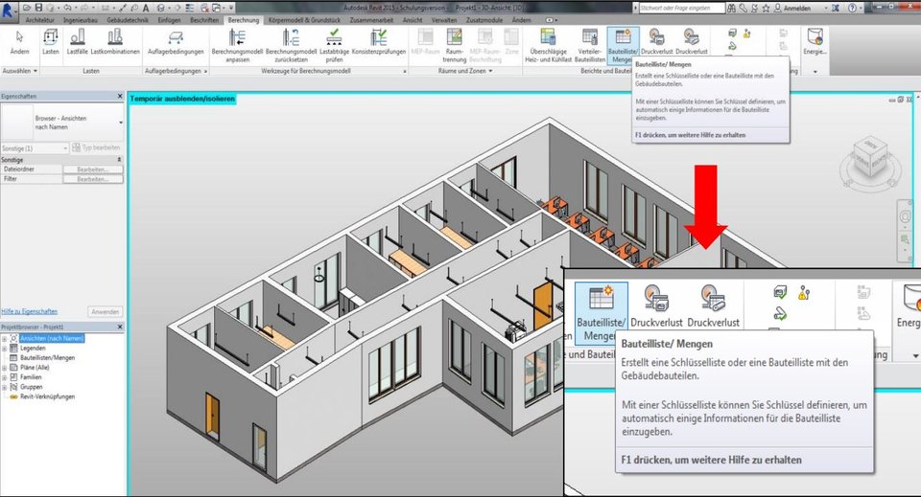Select Revit-Verknüpfungen in the Projektbrowser
This screenshot has width=921, height=497.
(x=48, y=396)
